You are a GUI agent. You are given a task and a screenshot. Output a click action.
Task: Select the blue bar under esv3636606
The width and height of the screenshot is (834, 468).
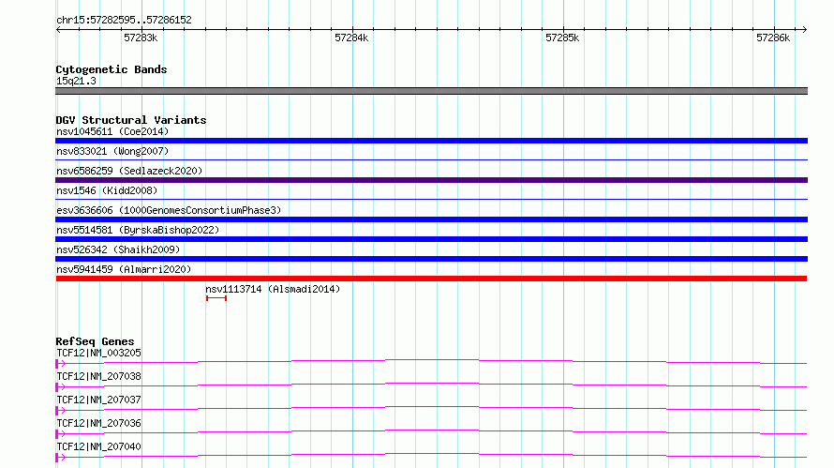(431, 219)
